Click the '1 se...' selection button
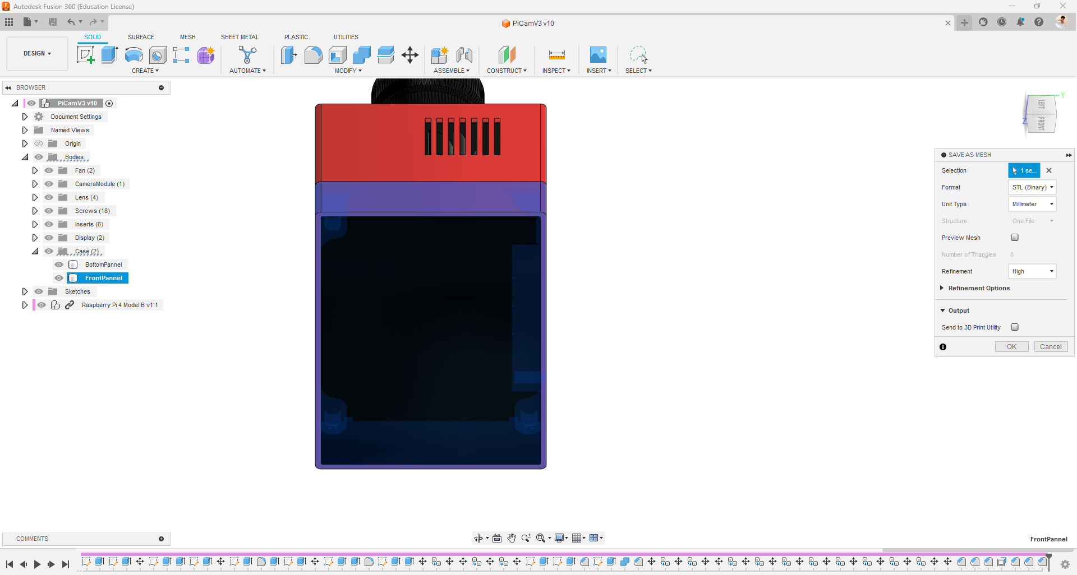Viewport: 1077px width, 575px height. [1024, 170]
